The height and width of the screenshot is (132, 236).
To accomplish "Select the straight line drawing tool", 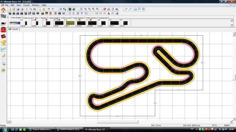I will pyautogui.click(x=92, y=13).
